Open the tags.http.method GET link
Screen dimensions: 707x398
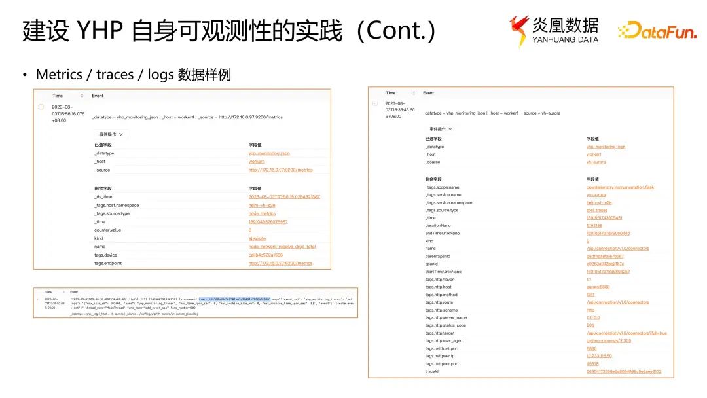click(x=590, y=295)
